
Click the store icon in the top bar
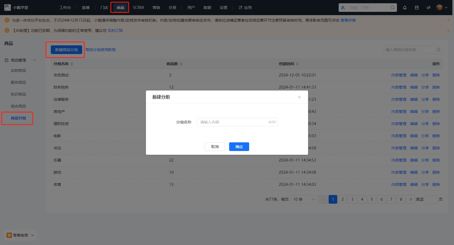click(416, 7)
